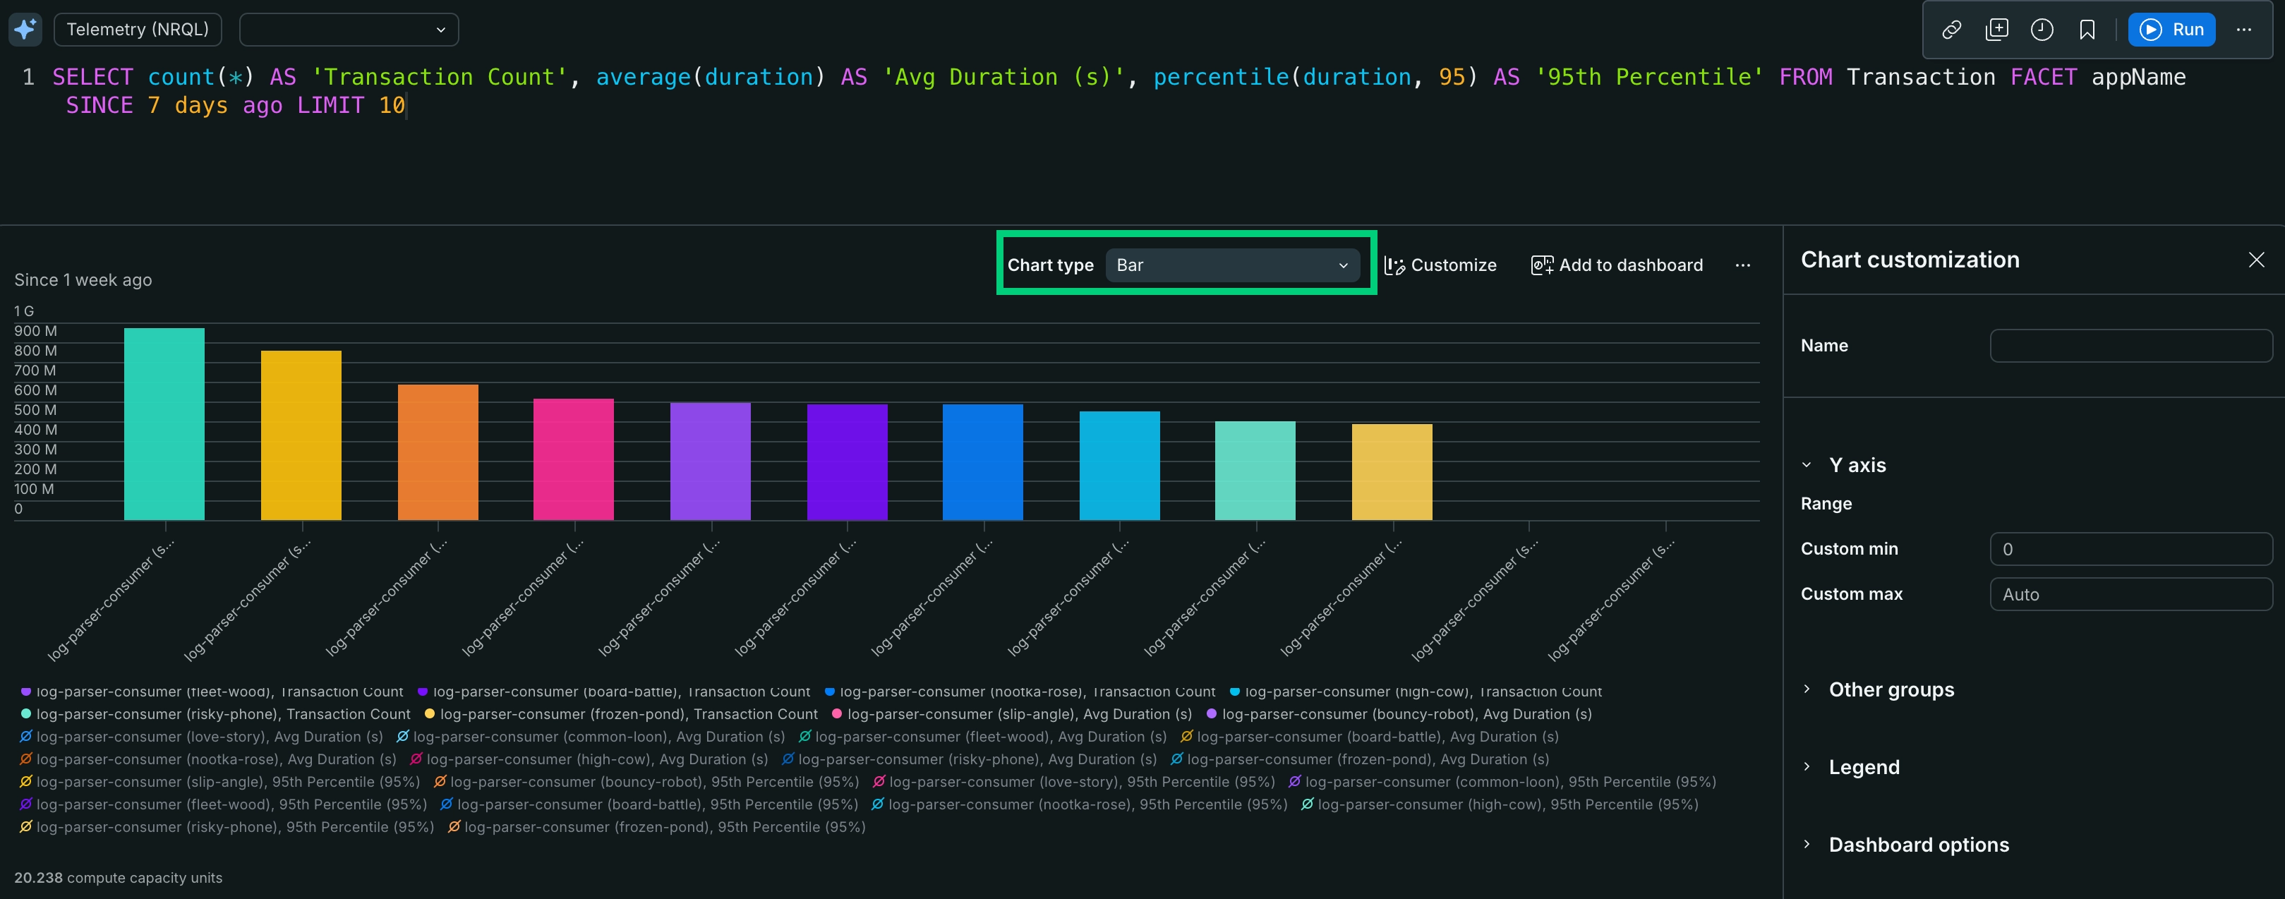Click the 'Chart customization' panel heading

click(1910, 260)
